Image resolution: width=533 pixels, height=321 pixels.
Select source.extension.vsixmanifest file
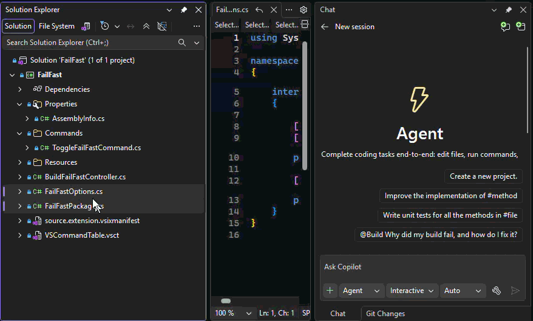tap(92, 221)
